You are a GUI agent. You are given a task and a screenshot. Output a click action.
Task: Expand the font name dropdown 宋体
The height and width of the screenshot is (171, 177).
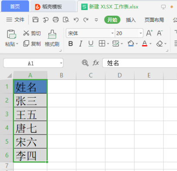click(112, 33)
